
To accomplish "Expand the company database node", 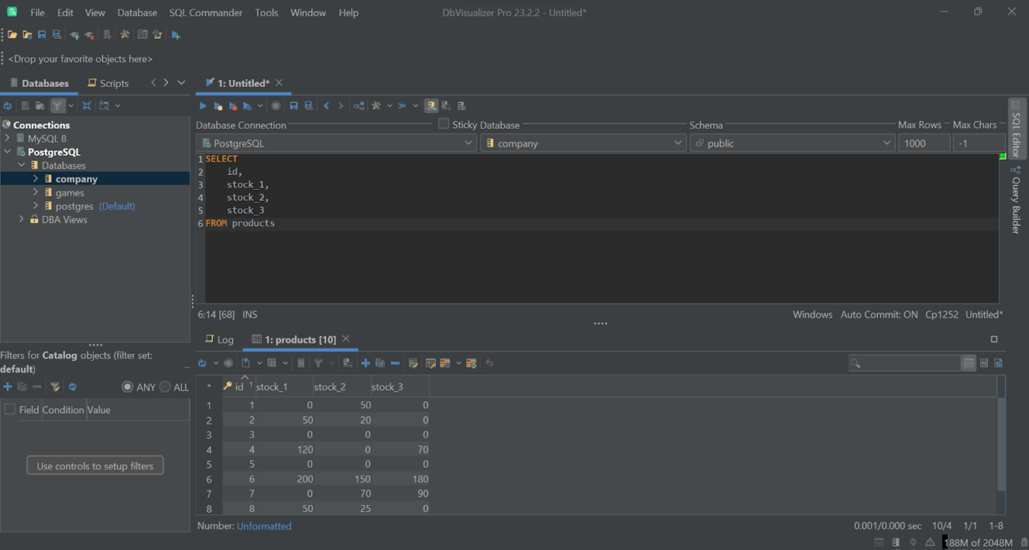I will click(36, 179).
